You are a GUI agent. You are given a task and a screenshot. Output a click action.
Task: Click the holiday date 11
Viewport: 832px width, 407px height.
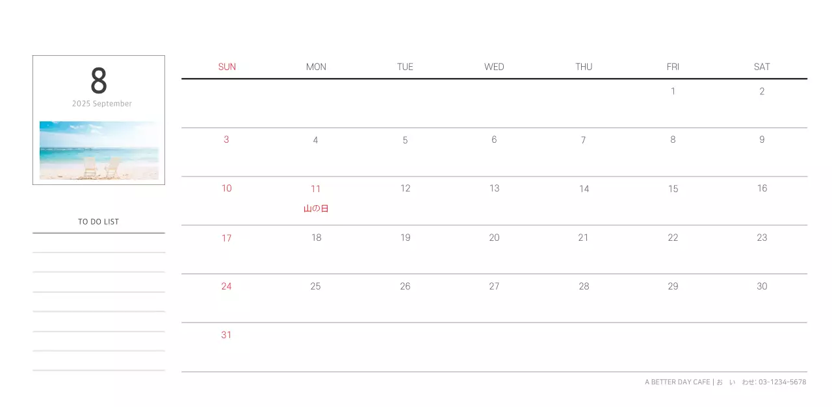315,189
